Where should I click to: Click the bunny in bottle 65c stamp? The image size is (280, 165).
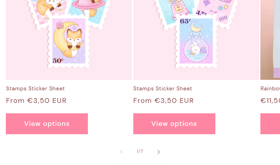pyautogui.click(x=196, y=41)
